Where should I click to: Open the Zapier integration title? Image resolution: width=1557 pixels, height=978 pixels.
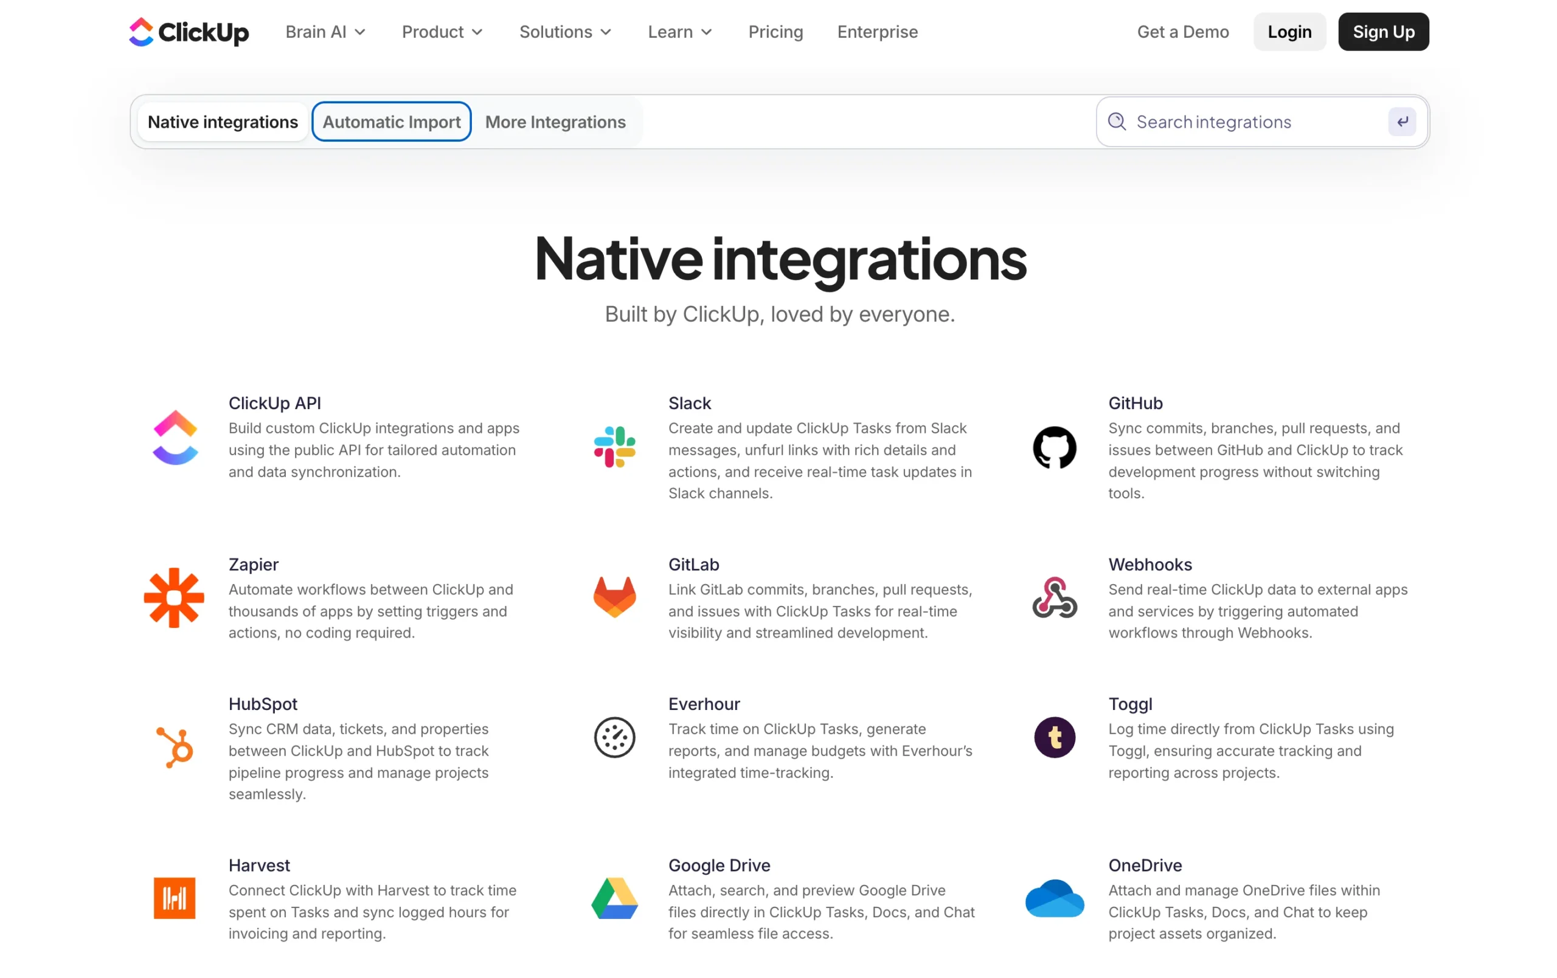253,564
